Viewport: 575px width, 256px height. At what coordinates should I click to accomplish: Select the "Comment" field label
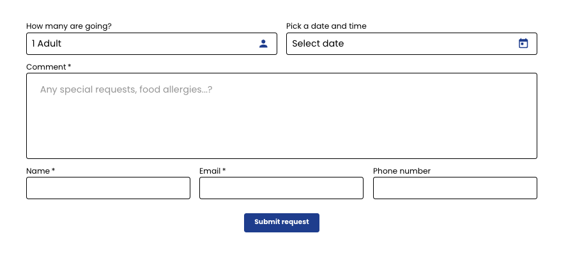(x=46, y=67)
